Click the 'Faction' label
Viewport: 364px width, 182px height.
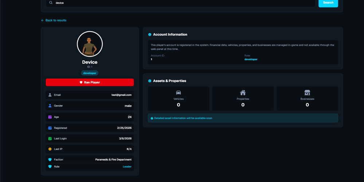click(x=59, y=160)
